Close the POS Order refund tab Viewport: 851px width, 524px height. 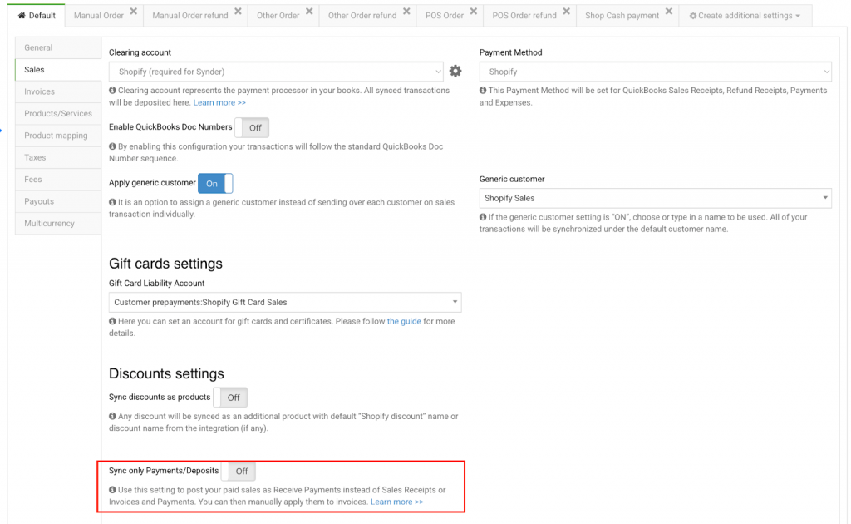pos(566,12)
